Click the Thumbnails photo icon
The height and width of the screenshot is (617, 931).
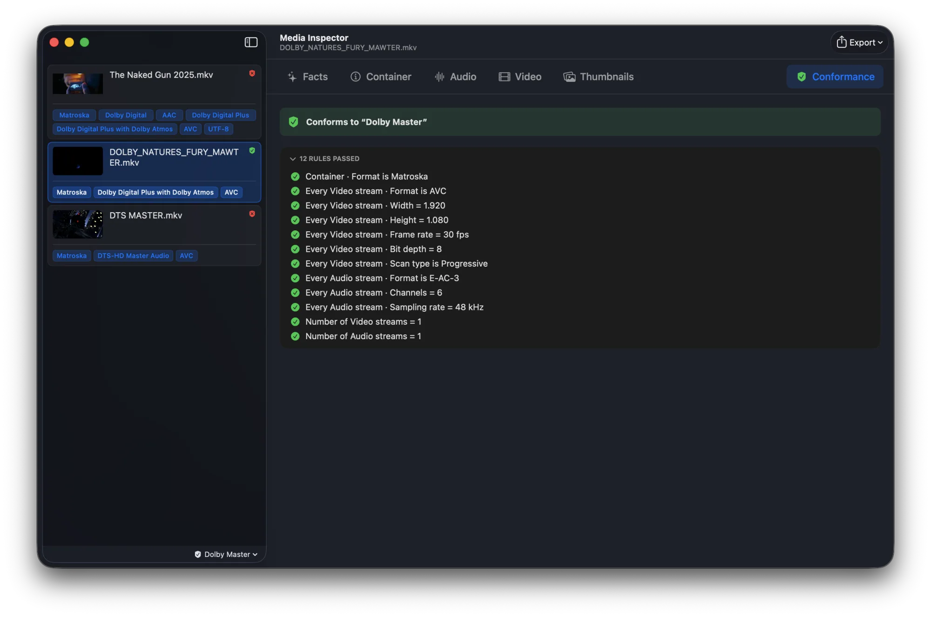coord(569,77)
